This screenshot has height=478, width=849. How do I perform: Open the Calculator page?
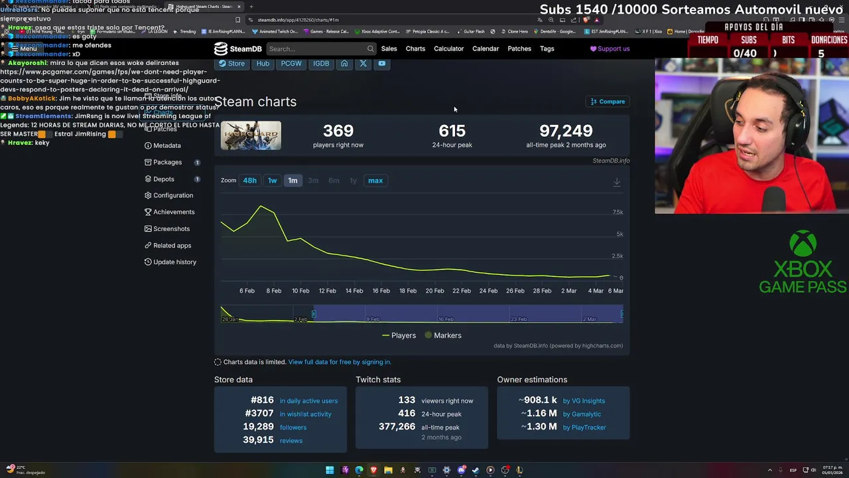click(448, 48)
